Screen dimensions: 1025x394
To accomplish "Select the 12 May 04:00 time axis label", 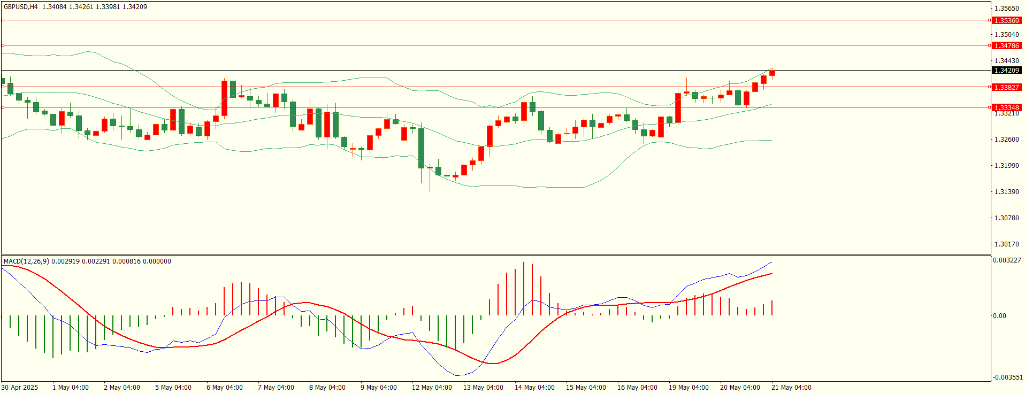I will 432,388.
